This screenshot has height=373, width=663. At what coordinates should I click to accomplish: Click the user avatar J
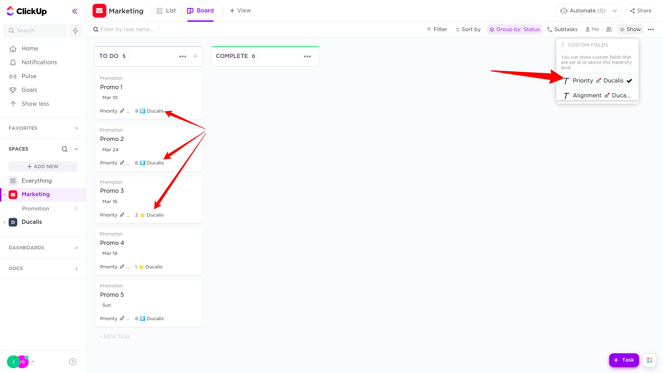click(x=13, y=362)
